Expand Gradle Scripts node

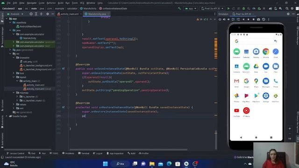point(7,116)
